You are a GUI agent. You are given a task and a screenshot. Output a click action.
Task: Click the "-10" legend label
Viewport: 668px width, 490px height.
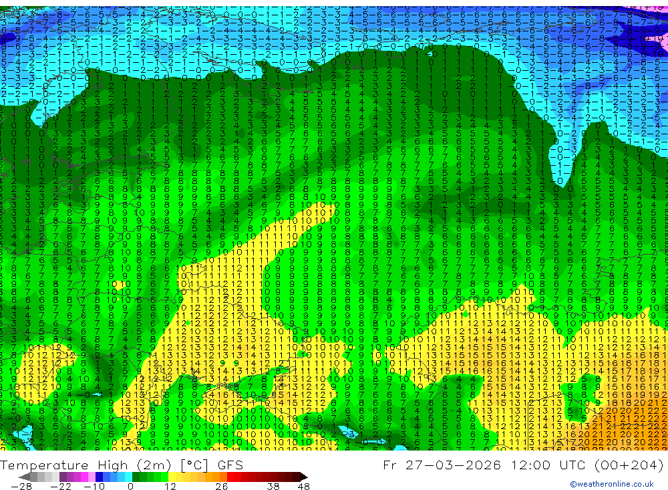pos(94,486)
